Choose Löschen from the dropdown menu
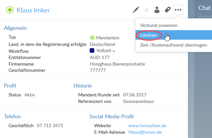This screenshot has height=138, width=212. coord(174,35)
